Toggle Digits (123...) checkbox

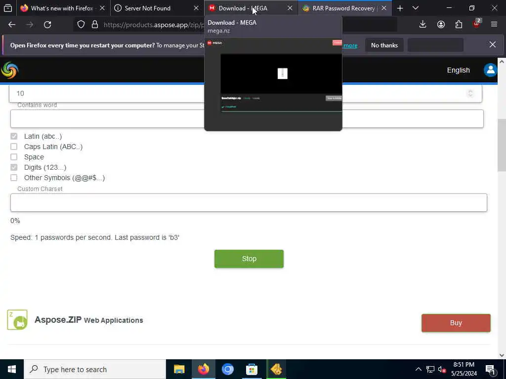tap(14, 167)
